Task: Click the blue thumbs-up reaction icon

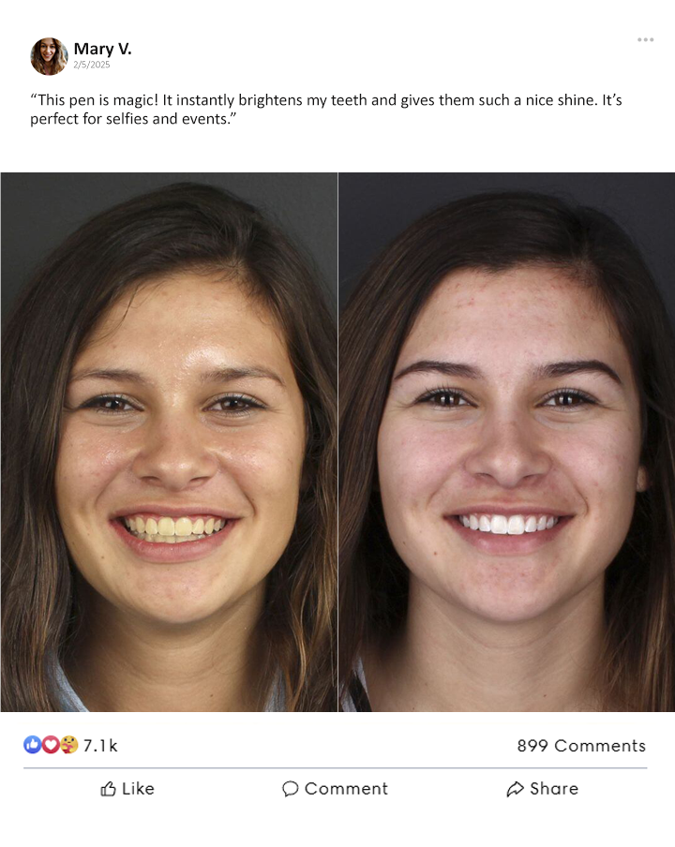Action: [33, 745]
